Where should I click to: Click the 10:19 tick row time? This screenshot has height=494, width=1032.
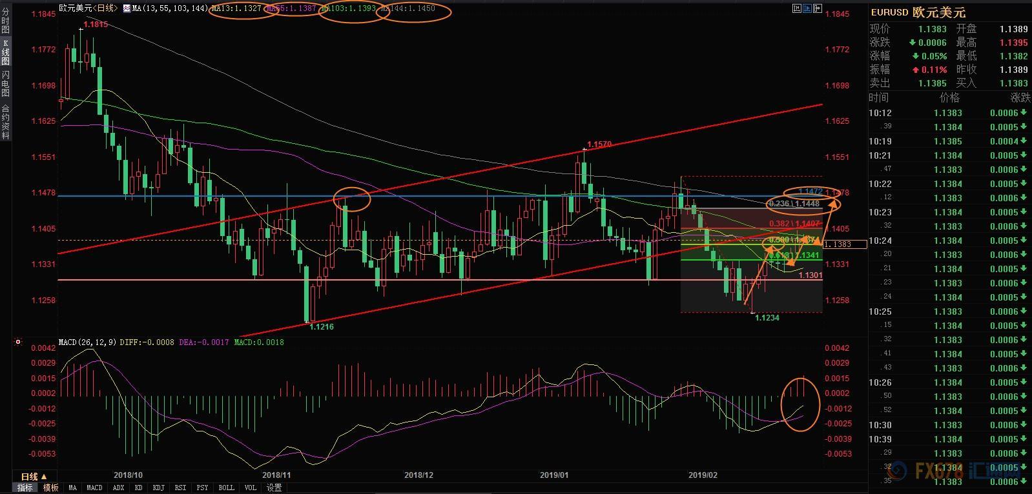click(880, 141)
